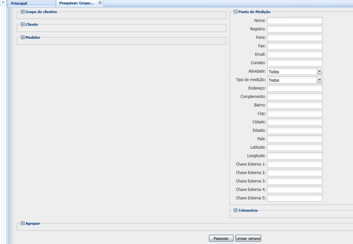Expand the Grupo de clientes section
The image size is (353, 244).
click(x=23, y=12)
